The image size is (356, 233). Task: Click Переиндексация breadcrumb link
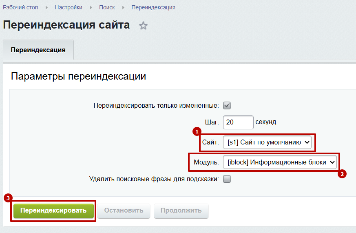[153, 8]
